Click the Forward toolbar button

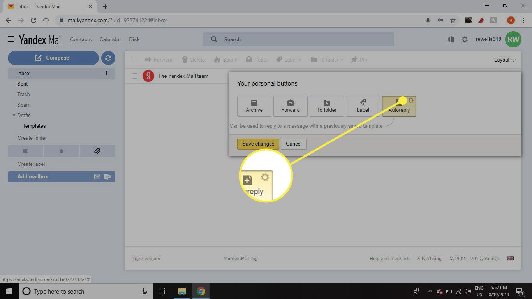(x=159, y=60)
